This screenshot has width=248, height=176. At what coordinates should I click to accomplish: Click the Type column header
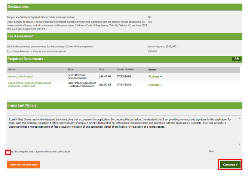(71, 69)
